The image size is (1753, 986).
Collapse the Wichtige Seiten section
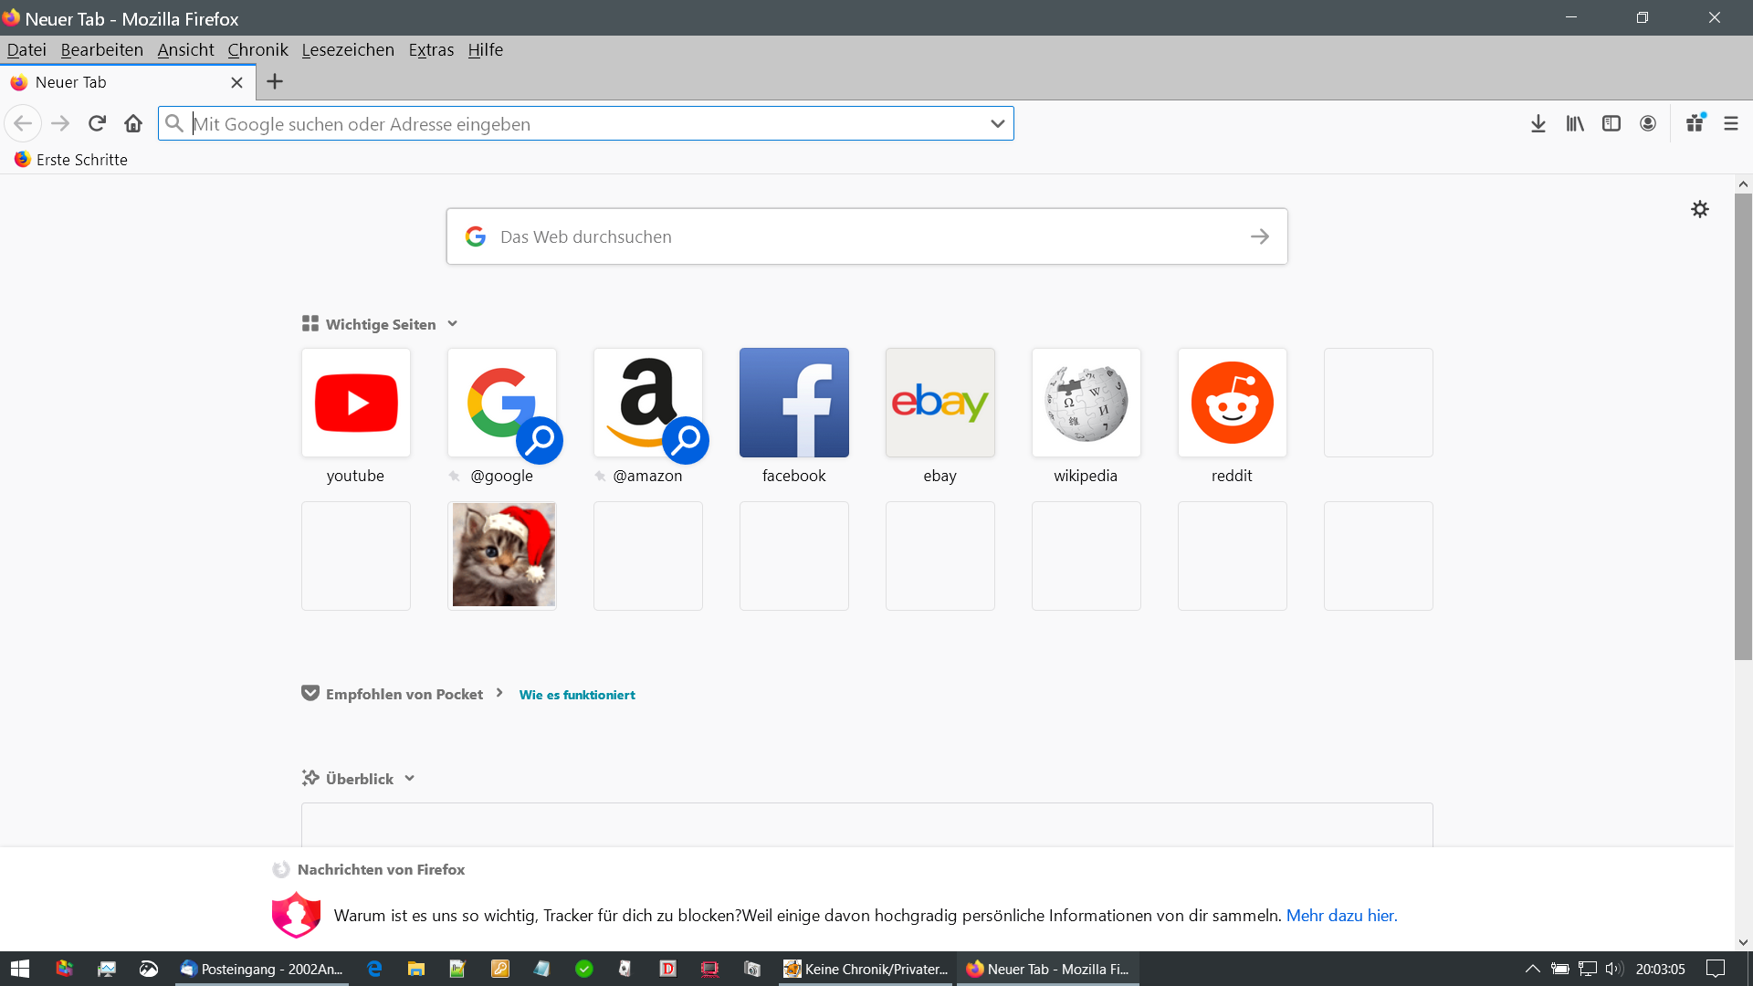point(452,324)
